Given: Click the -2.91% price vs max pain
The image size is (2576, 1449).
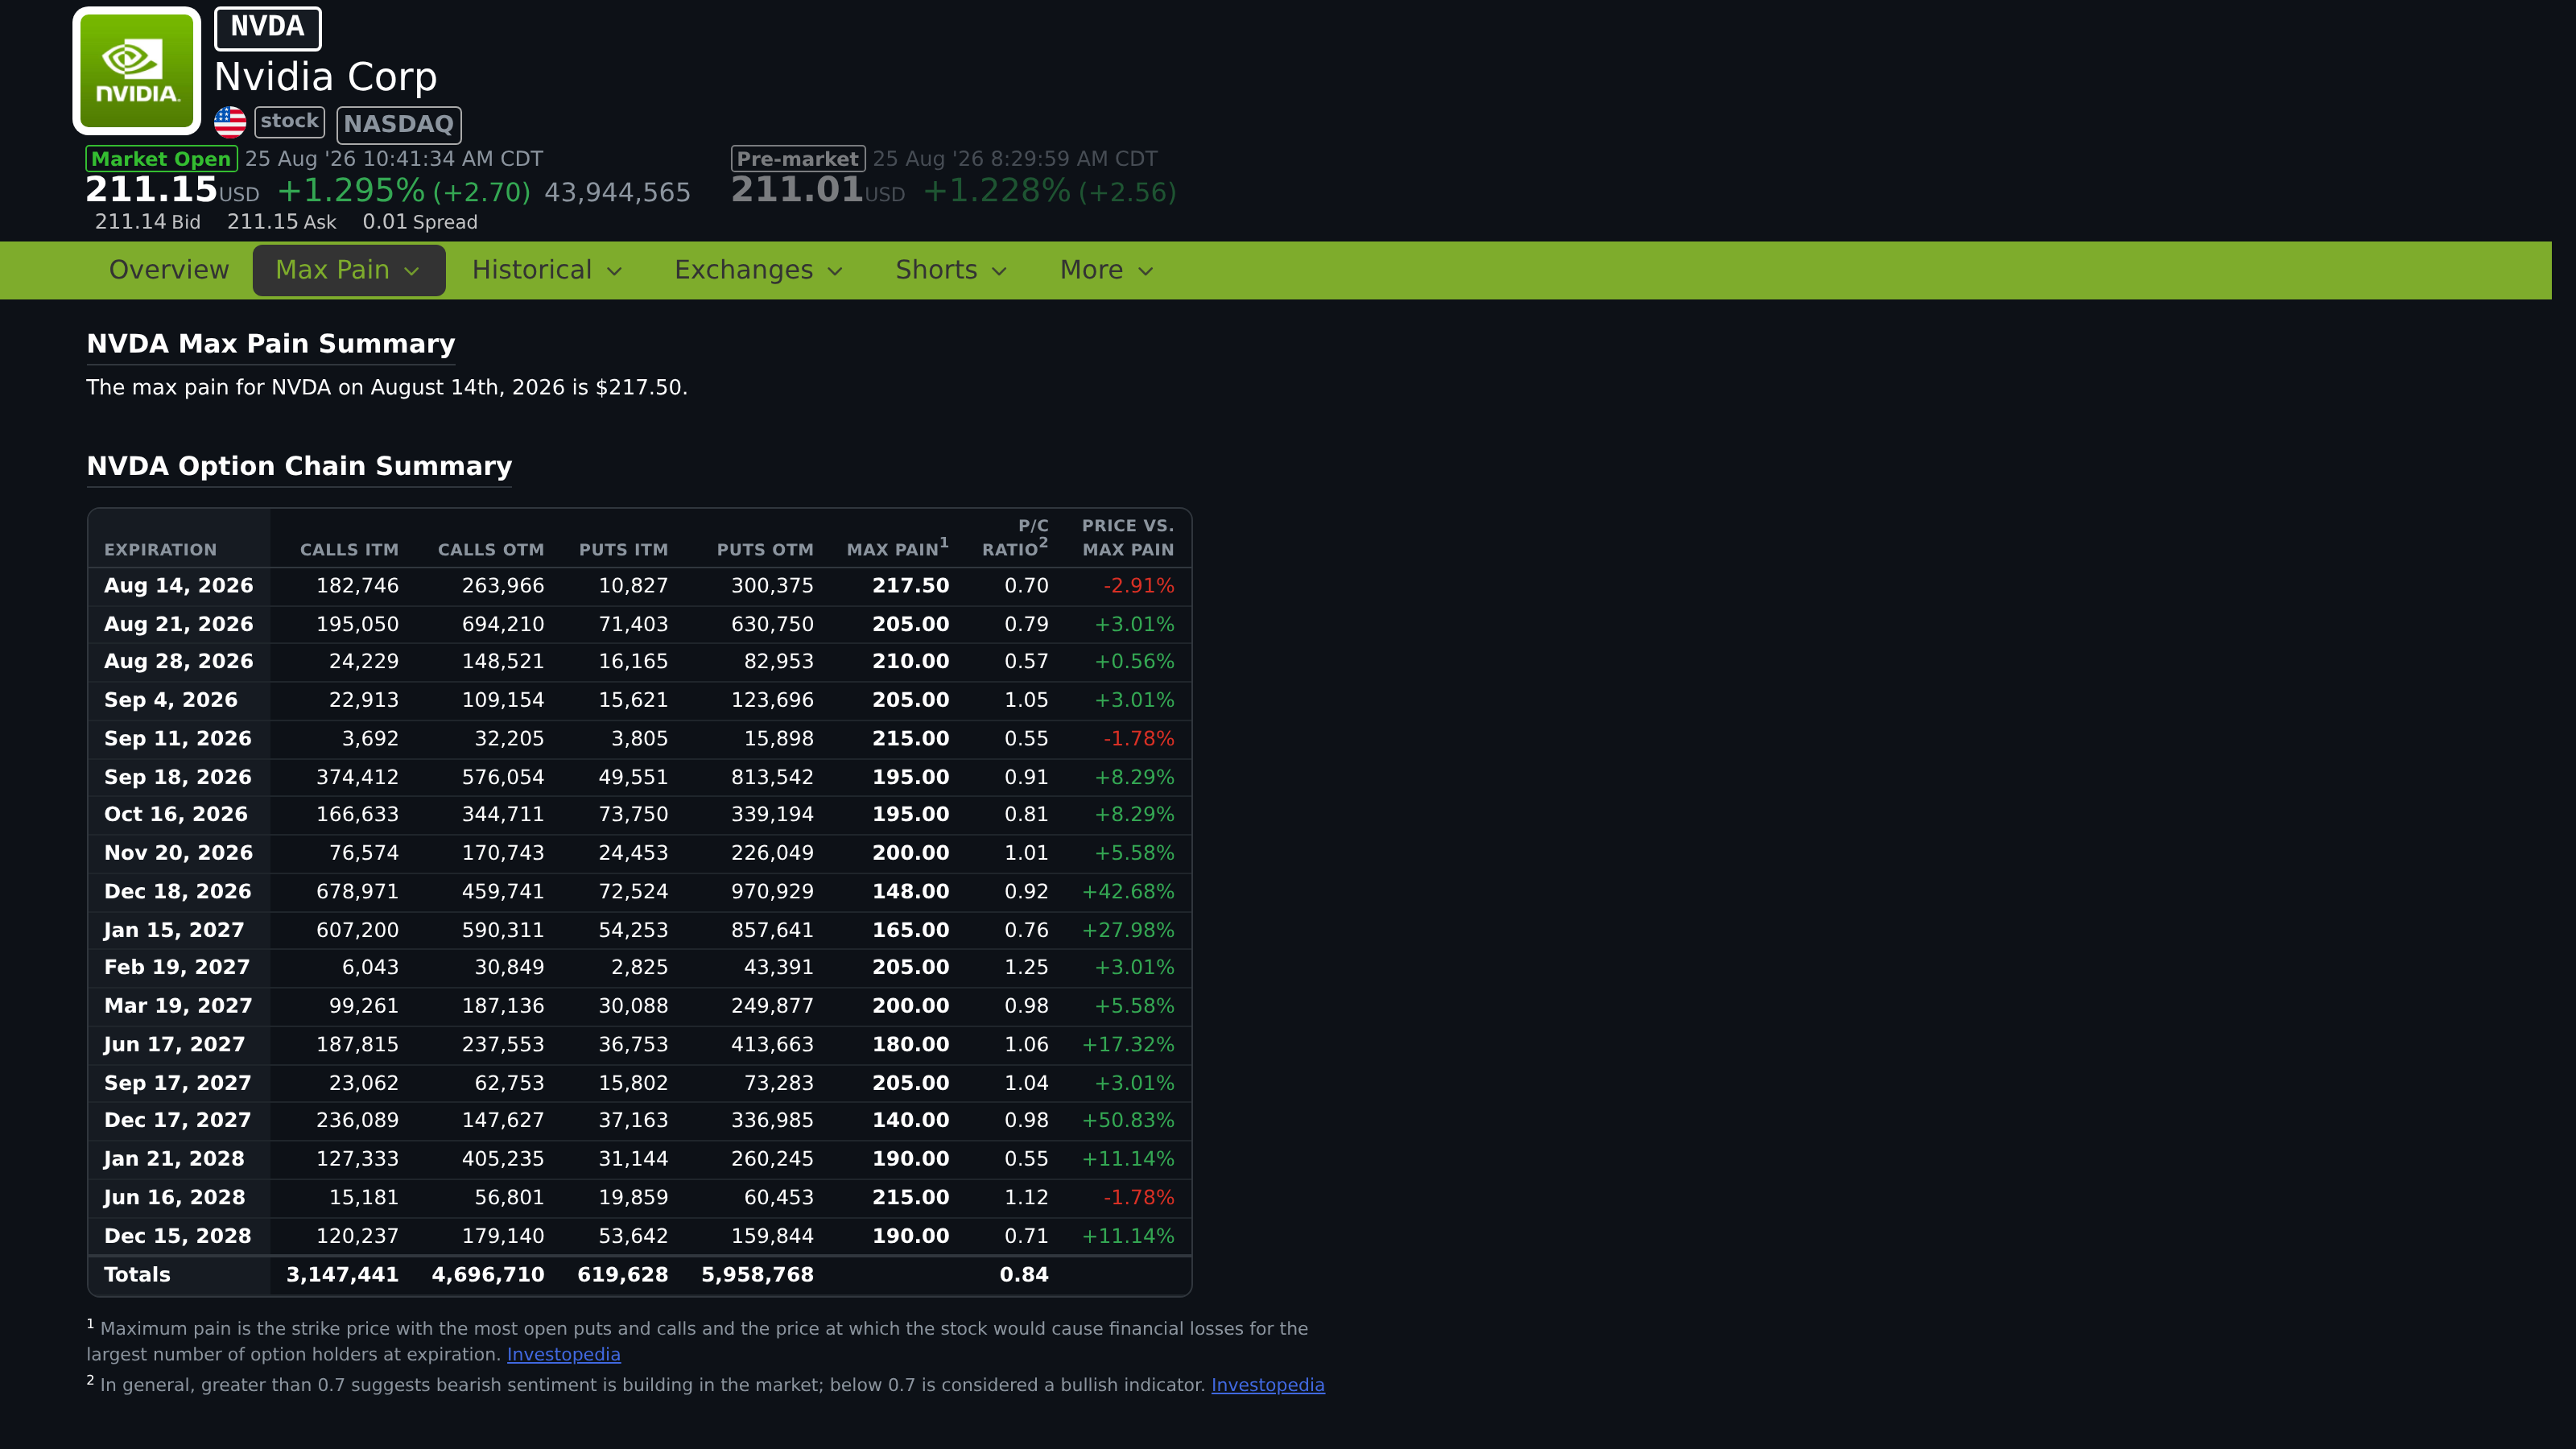Looking at the screenshot, I should pos(1139,586).
